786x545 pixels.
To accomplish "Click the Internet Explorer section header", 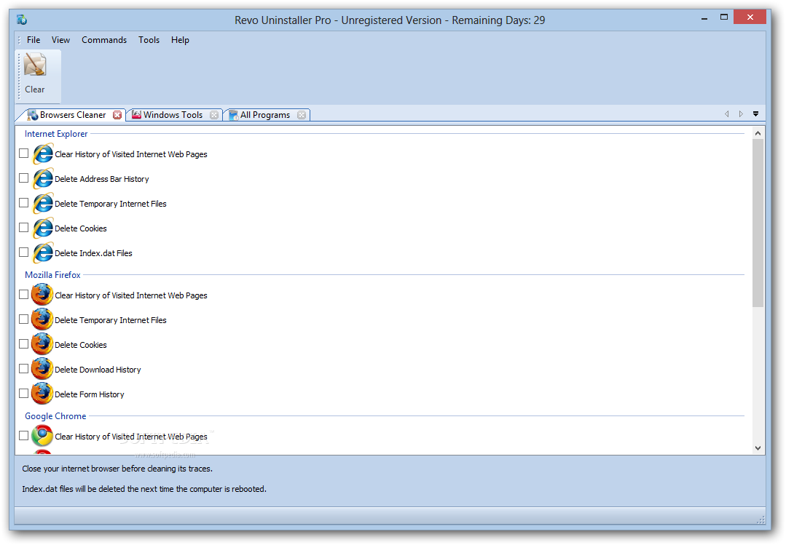I will coord(56,134).
